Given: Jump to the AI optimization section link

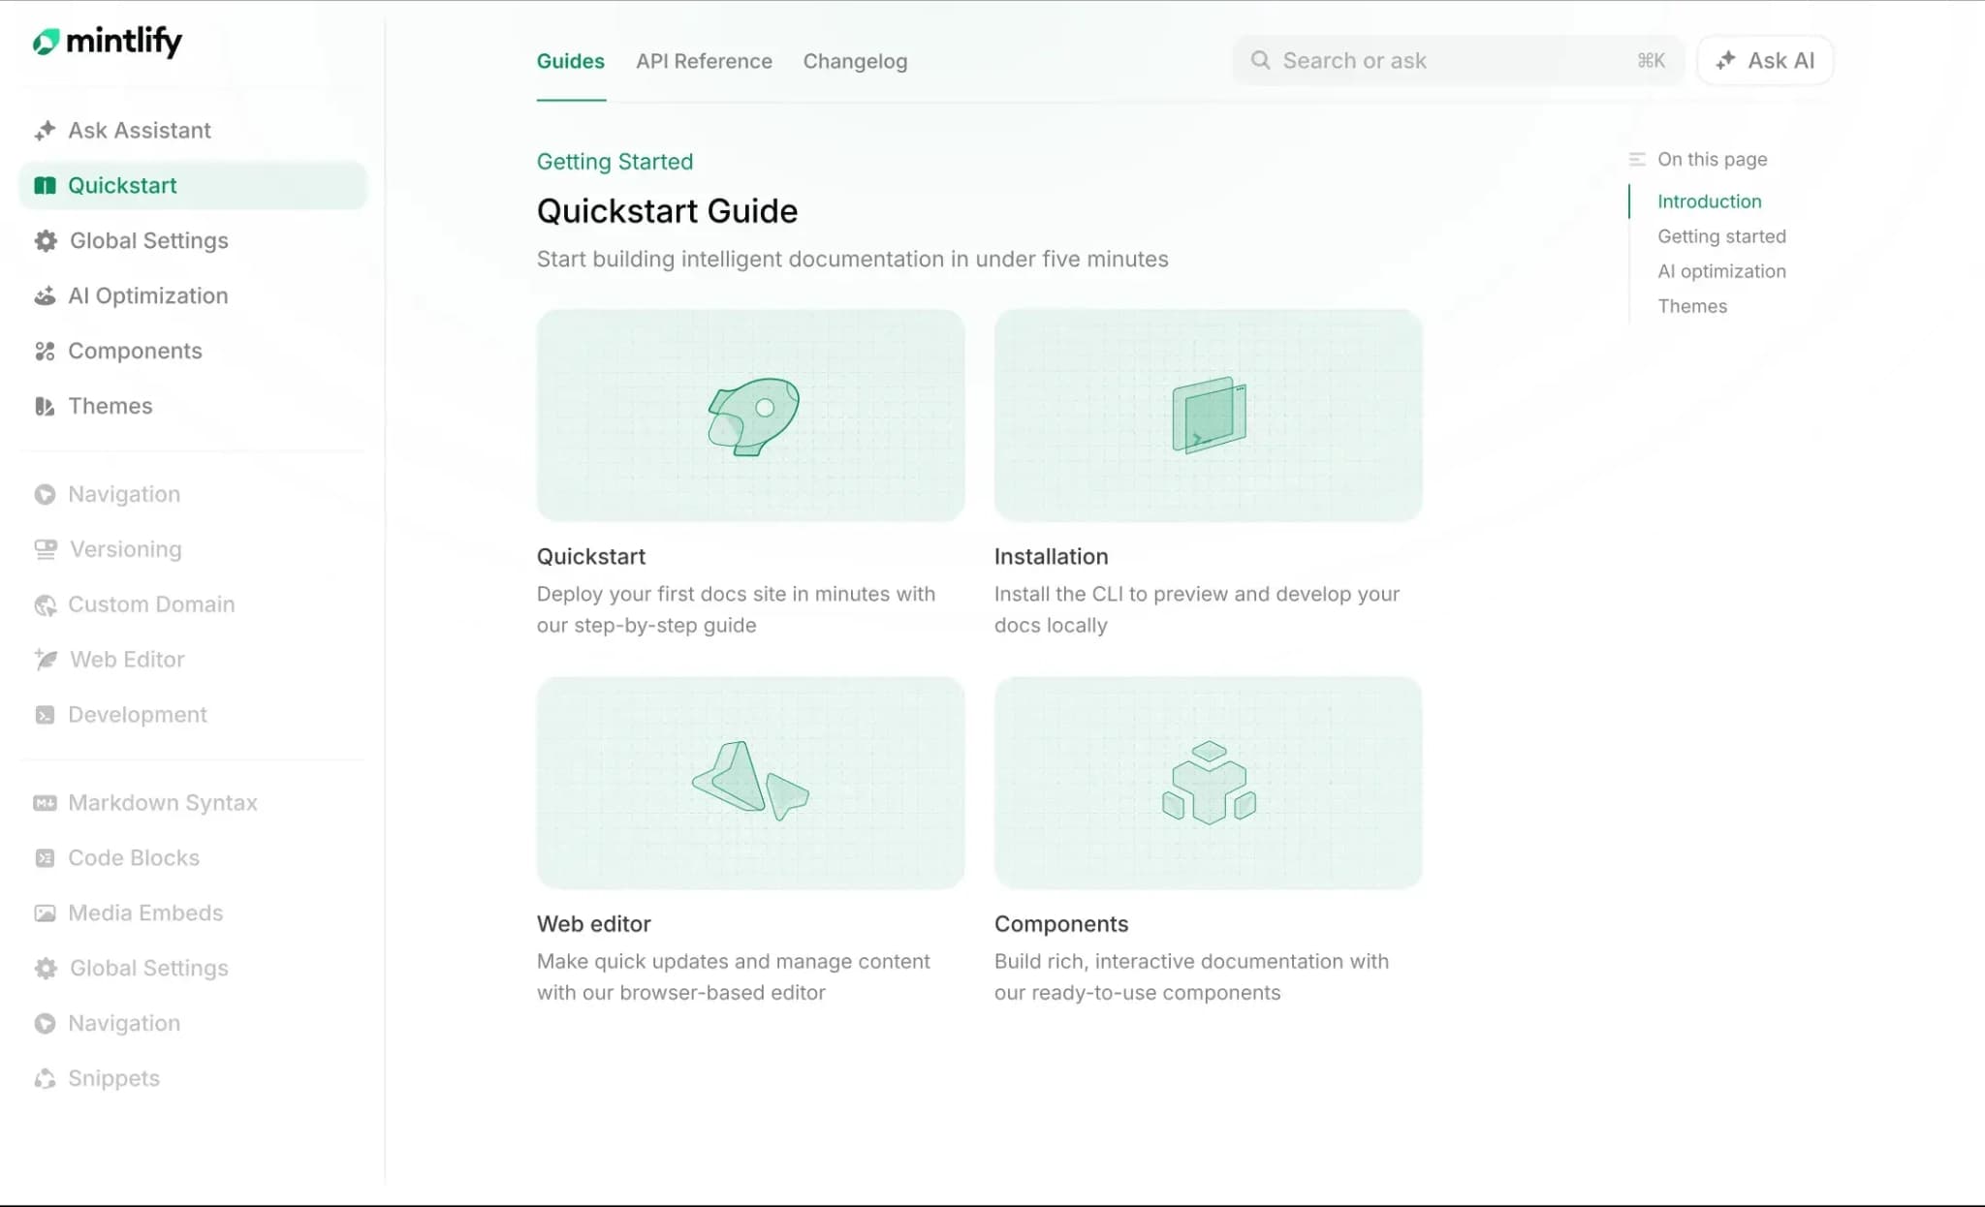Looking at the screenshot, I should click(1721, 271).
